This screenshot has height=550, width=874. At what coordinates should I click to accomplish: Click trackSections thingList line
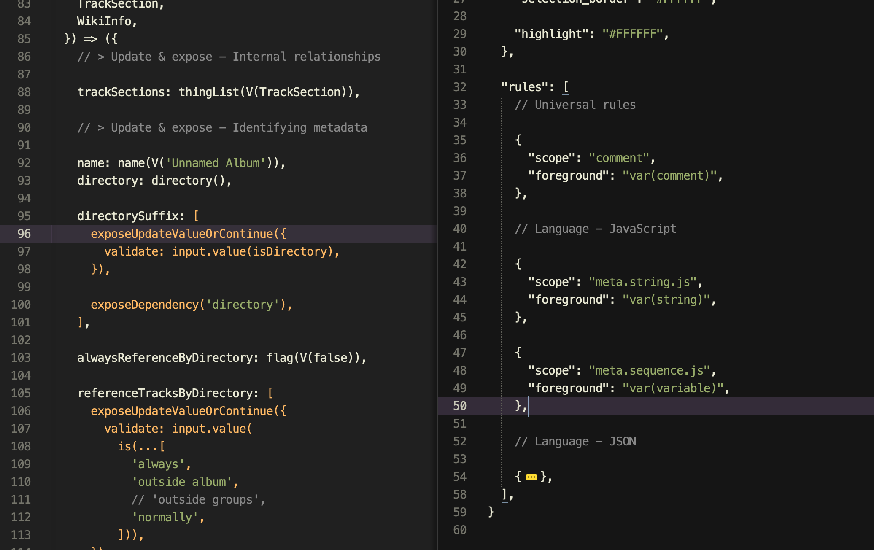[x=218, y=92]
